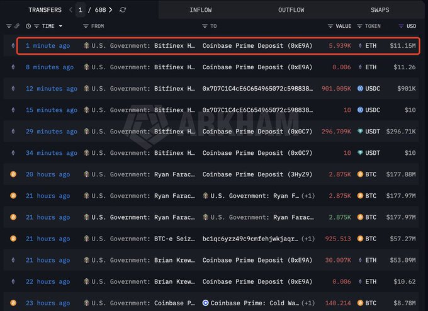Click ETH token icon in $11.15M row
Screen dimensions: 428x311
click(360, 45)
